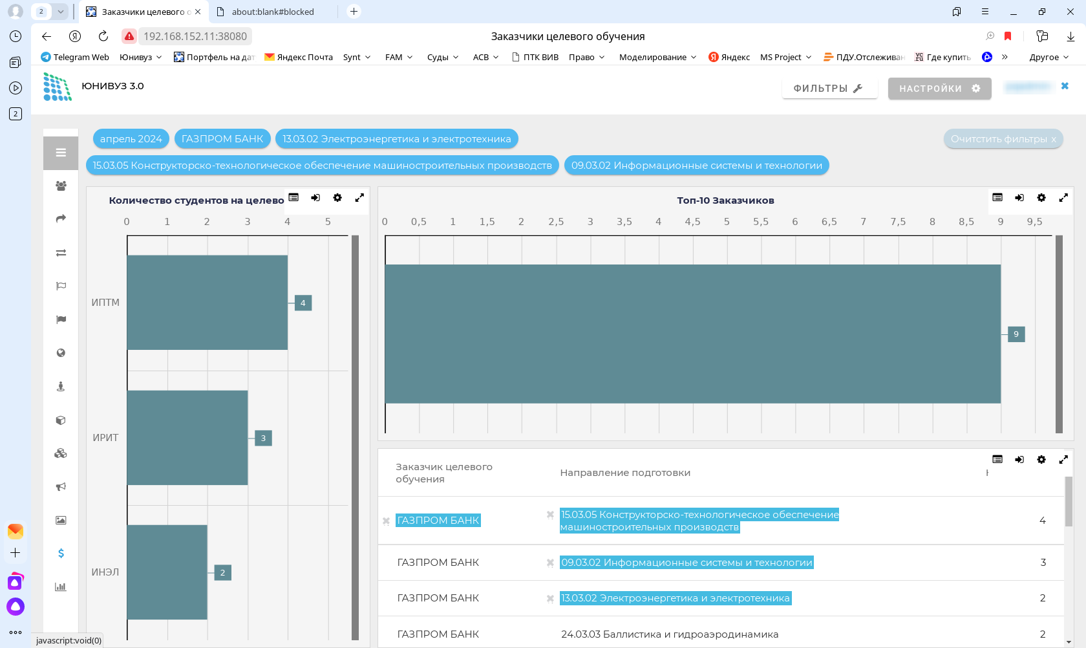This screenshot has height=648, width=1086.
Task: Switch to the about:blank#blocked tab
Action: 273,12
